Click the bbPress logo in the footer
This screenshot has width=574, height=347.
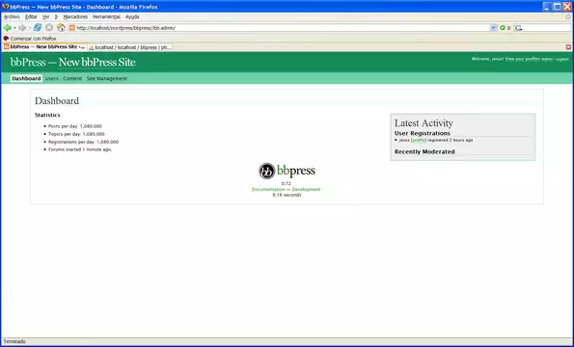coord(287,171)
